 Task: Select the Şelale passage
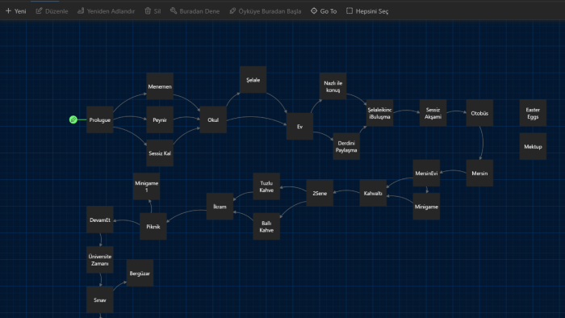pos(253,80)
